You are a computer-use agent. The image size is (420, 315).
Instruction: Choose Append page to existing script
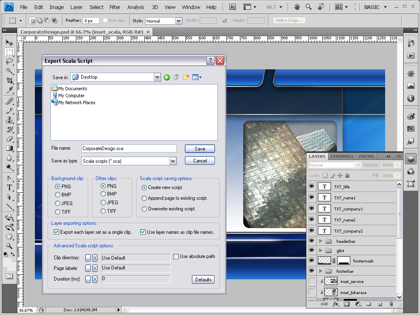click(144, 198)
